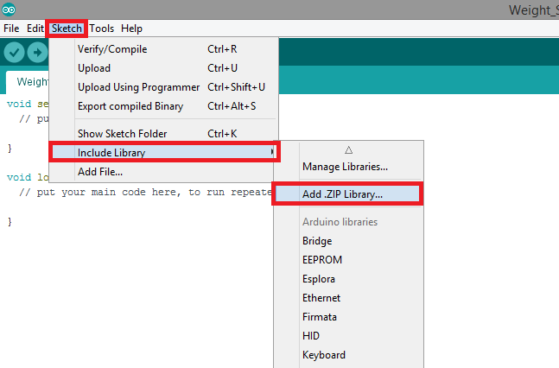Open the Edit menu
The height and width of the screenshot is (368, 559).
point(35,29)
